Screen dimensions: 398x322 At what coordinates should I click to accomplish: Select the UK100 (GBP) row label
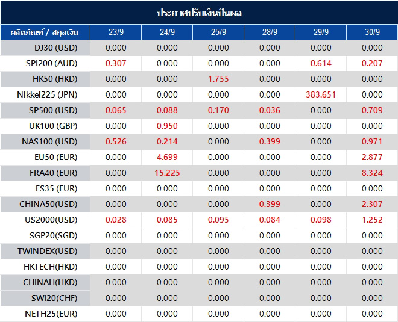[53, 126]
